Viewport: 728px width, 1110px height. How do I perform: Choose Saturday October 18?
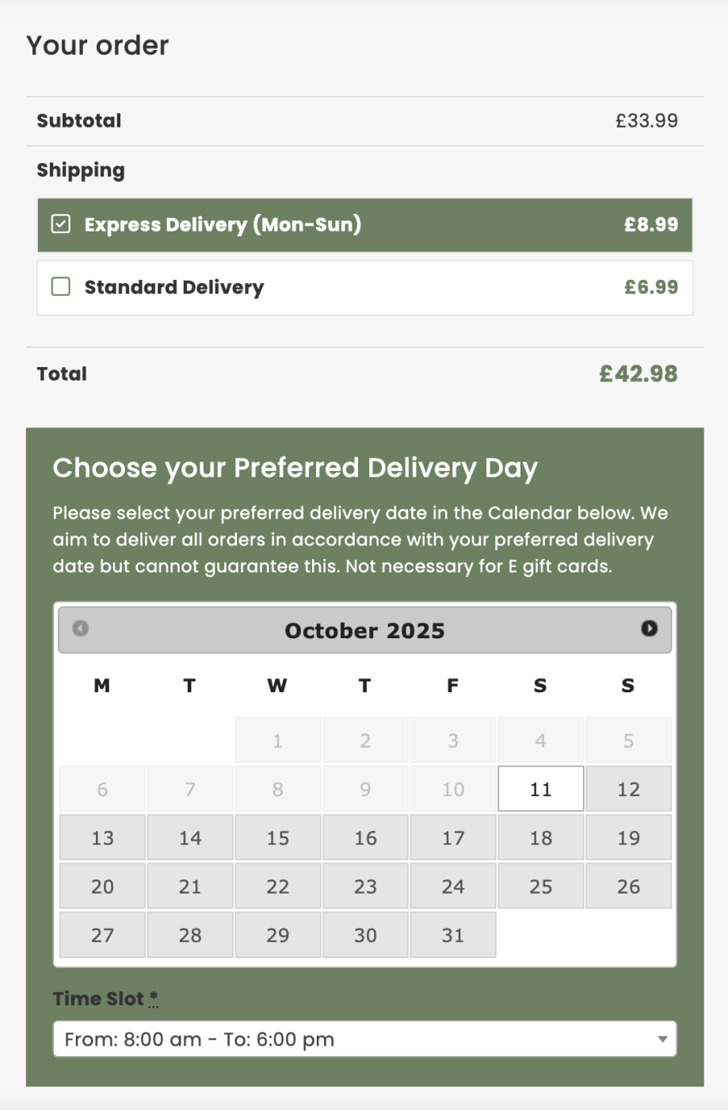pyautogui.click(x=540, y=838)
